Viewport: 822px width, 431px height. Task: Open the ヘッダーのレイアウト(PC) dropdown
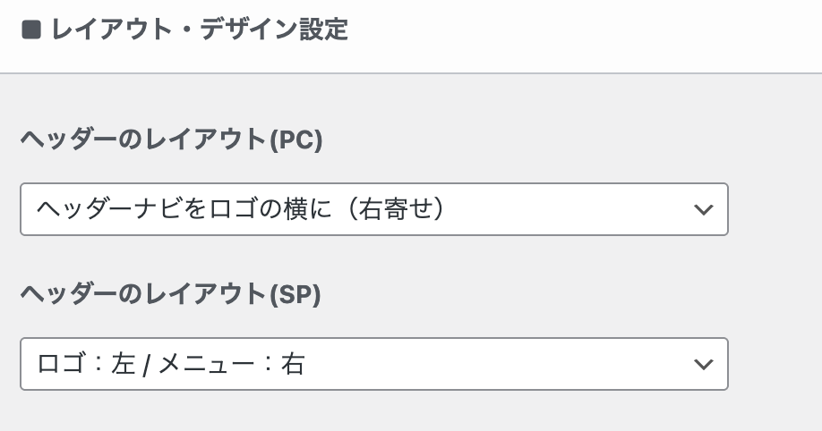pos(373,209)
